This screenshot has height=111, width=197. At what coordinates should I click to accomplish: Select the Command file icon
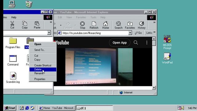tap(13, 60)
